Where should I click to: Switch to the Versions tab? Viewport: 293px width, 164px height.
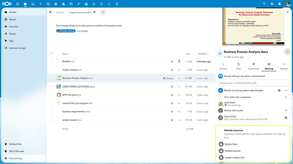(x=284, y=66)
